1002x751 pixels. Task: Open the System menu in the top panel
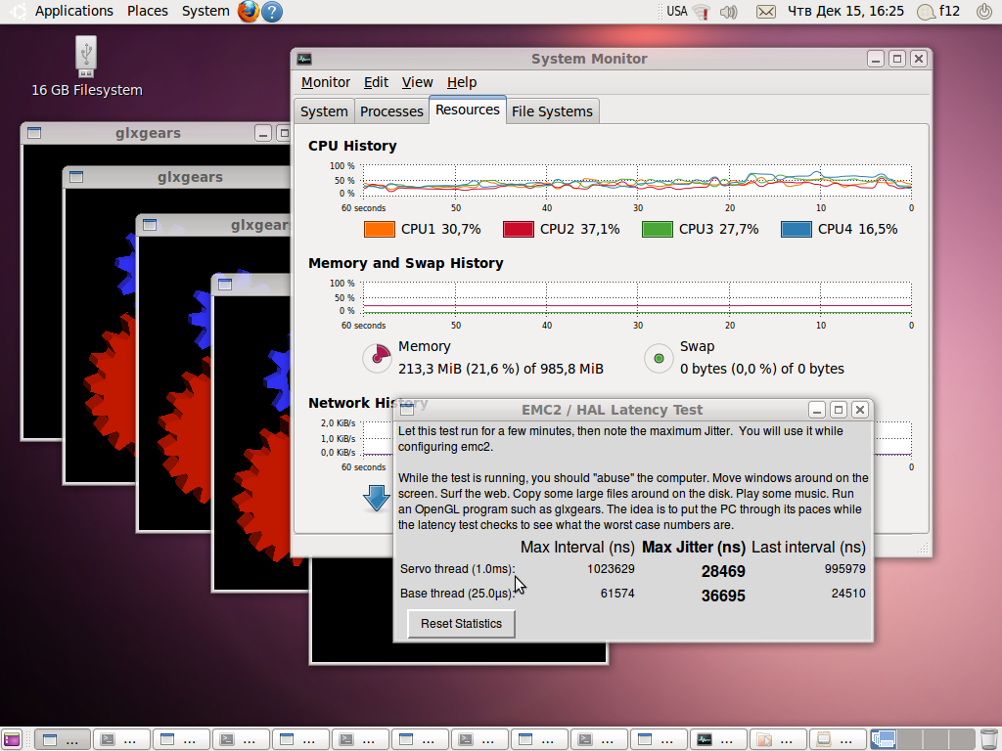coord(205,12)
